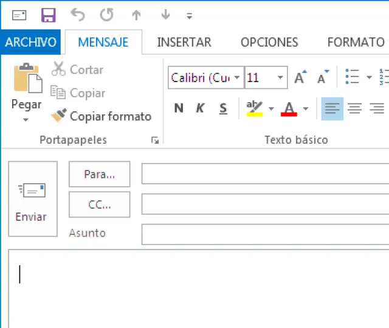Click the Enviar envelope button
The height and width of the screenshot is (328, 389).
coord(32,198)
